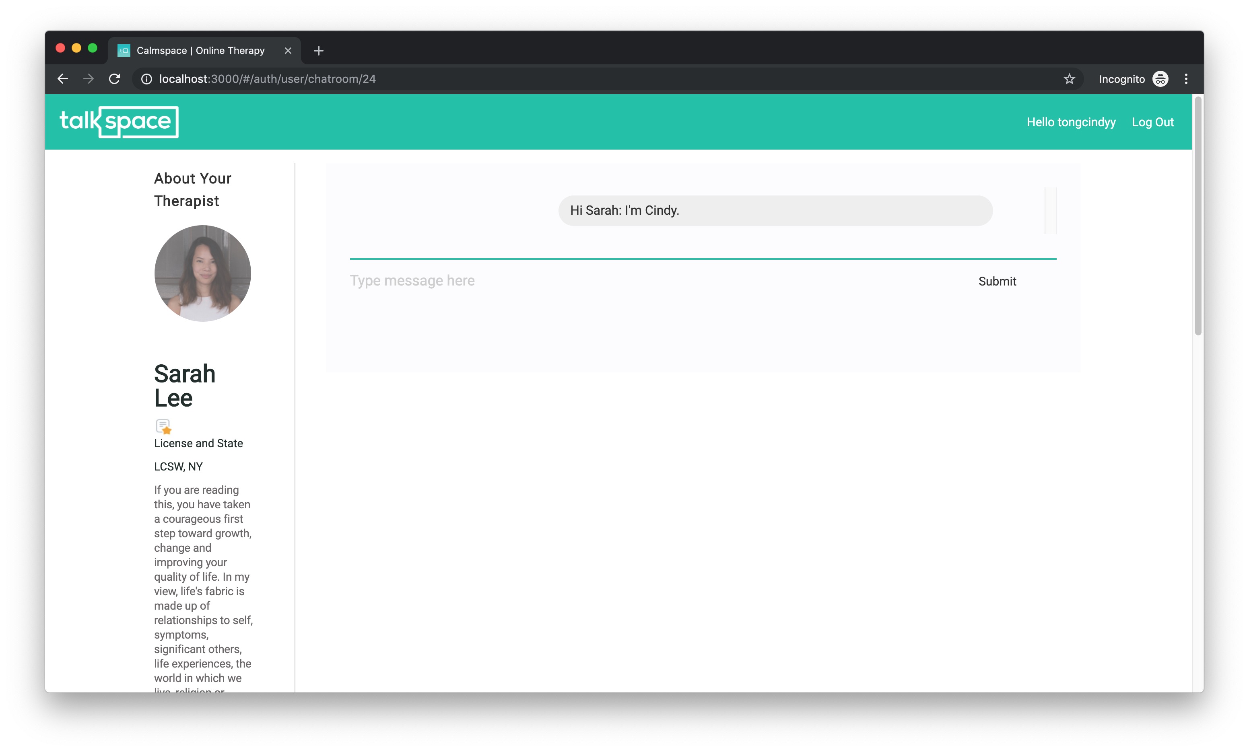The image size is (1249, 752).
Task: Select the Calmspace Online Therapy tab
Action: point(200,51)
